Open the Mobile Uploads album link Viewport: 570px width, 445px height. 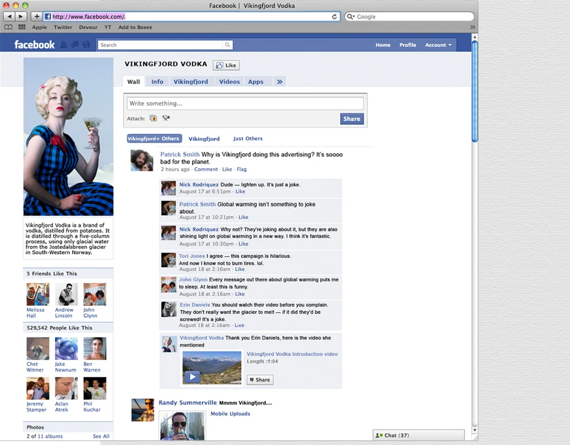[230, 414]
